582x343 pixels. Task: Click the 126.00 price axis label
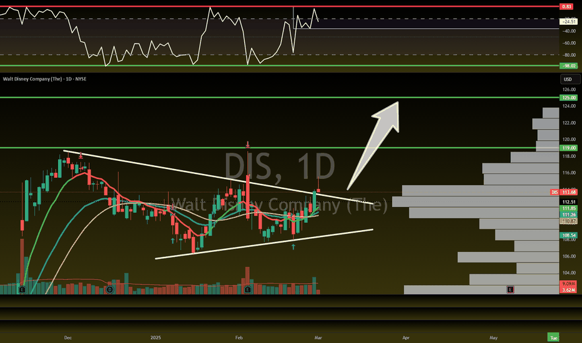point(569,89)
